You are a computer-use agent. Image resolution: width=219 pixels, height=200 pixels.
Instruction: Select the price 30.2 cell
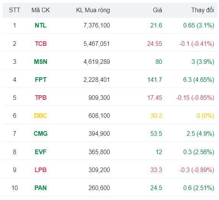pyautogui.click(x=156, y=115)
